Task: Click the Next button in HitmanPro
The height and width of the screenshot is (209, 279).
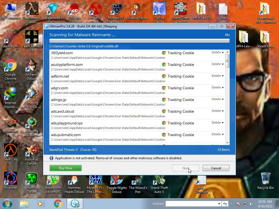Action: 186,168
